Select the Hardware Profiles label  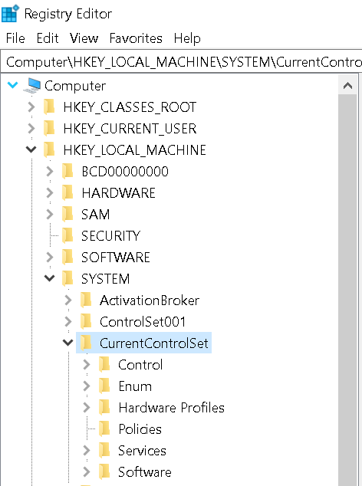click(171, 408)
